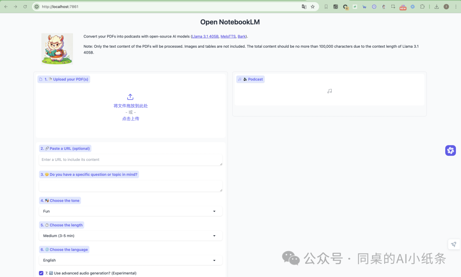Click the extension with red NEW badge
Image resolution: width=461 pixels, height=277 pixels.
click(x=403, y=7)
